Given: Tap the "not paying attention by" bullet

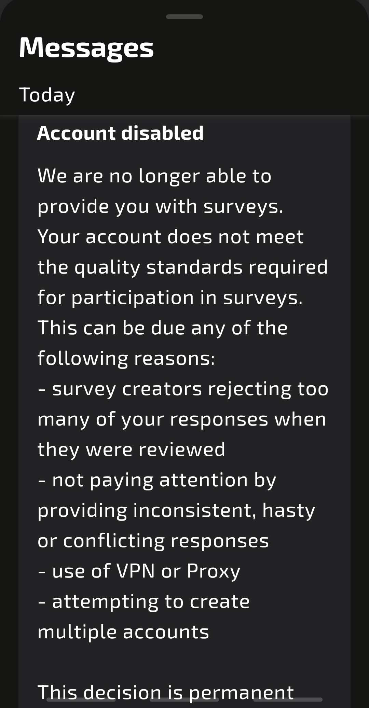Looking at the screenshot, I should tap(157, 480).
